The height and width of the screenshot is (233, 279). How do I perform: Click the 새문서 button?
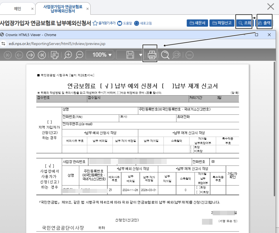197,23
